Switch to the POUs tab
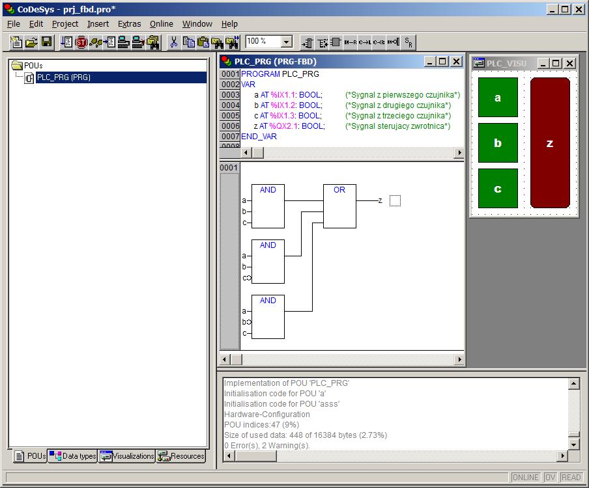Screen dimensions: 589x488 click(x=30, y=455)
